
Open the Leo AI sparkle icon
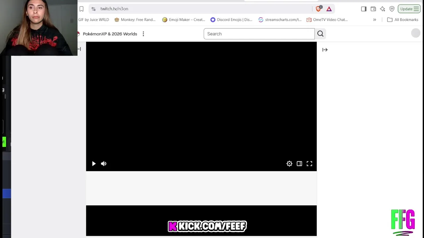tap(383, 9)
